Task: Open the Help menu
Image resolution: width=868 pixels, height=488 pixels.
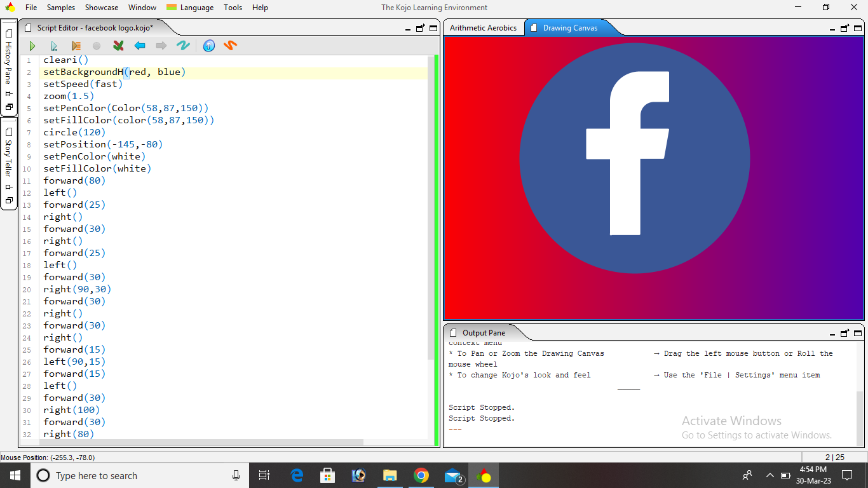Action: click(260, 8)
